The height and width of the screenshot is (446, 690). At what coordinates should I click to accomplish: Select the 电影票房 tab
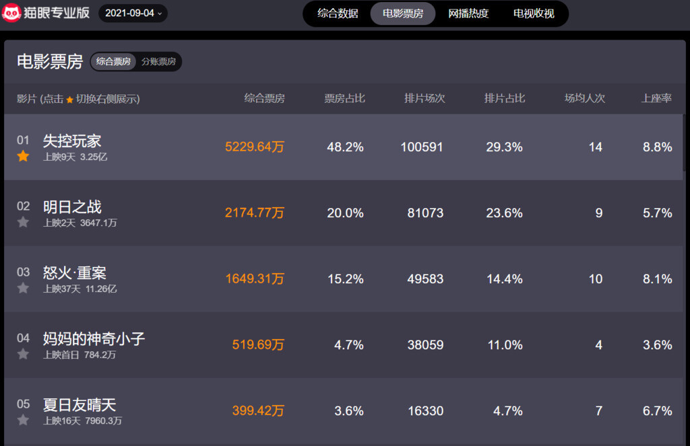coord(403,13)
